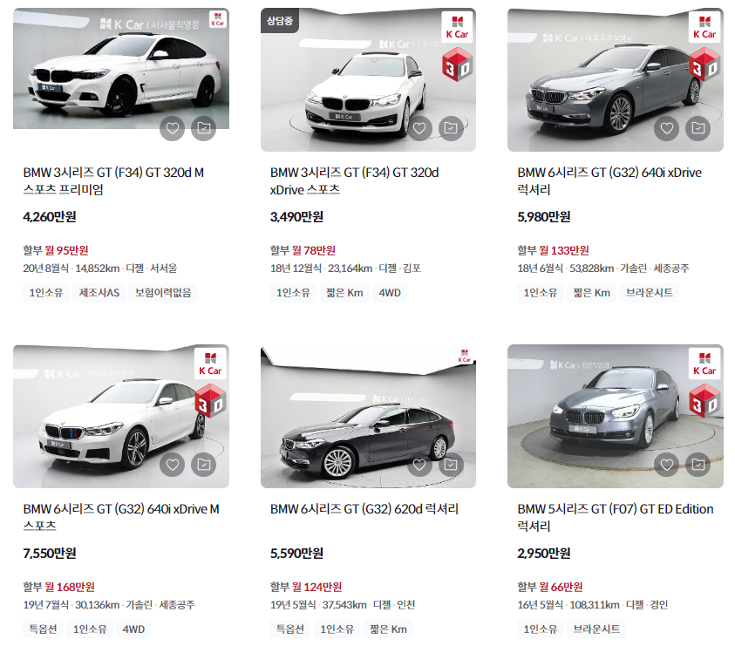
Task: Click the 보험이력없음 tag
Action: 163,293
